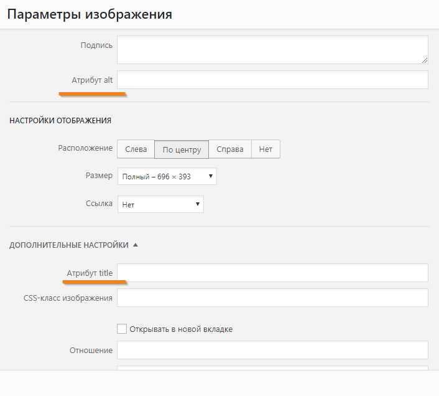Image resolution: width=439 pixels, height=396 pixels.
Task: Click the Отношение input field
Action: point(272,350)
